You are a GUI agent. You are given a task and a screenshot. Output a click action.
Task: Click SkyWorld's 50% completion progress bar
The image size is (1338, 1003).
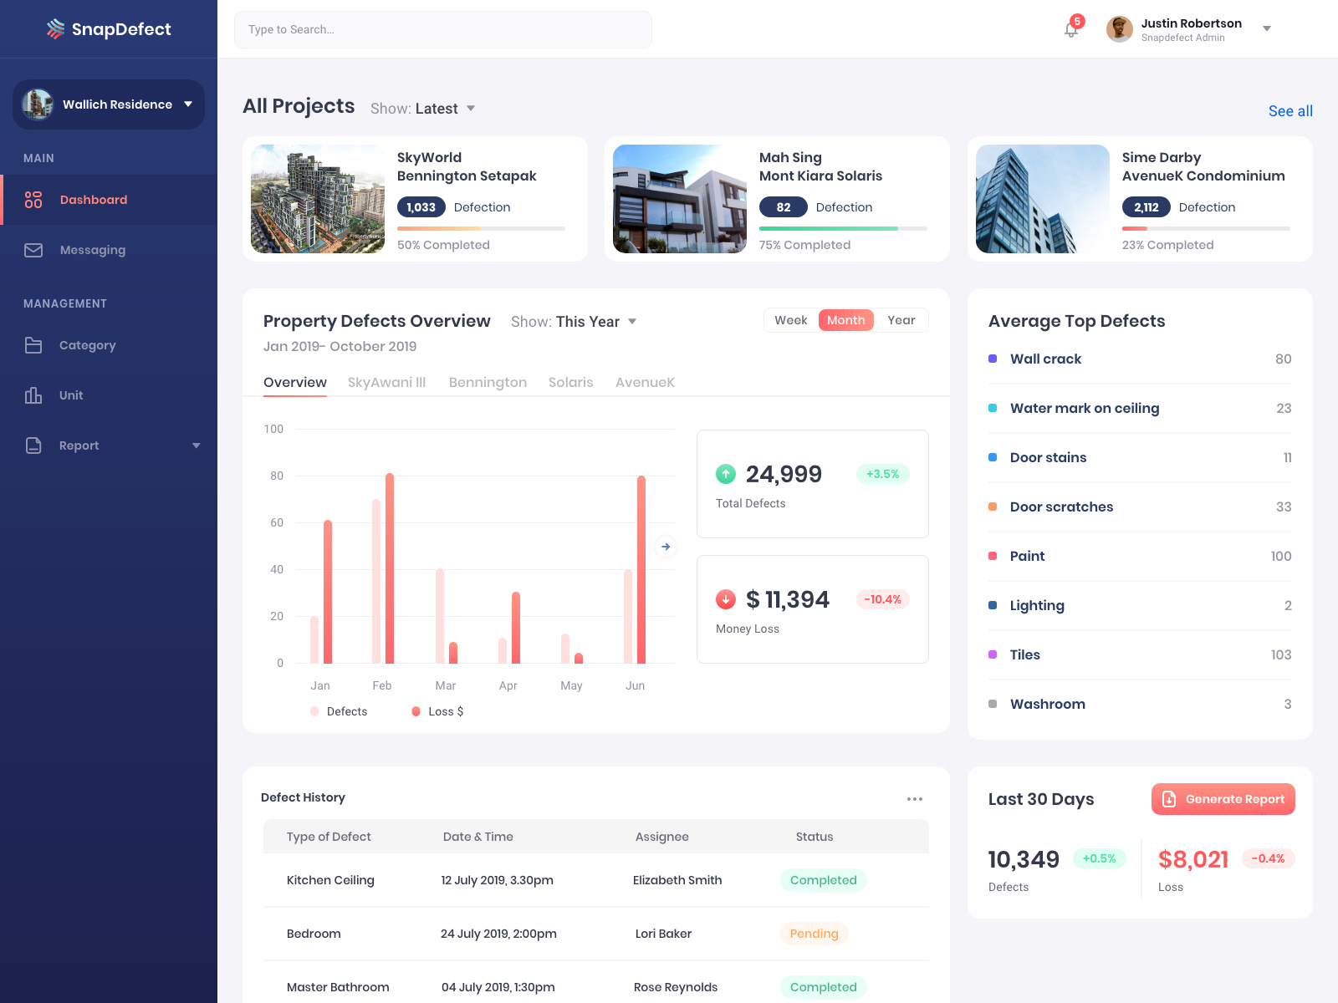pos(481,227)
